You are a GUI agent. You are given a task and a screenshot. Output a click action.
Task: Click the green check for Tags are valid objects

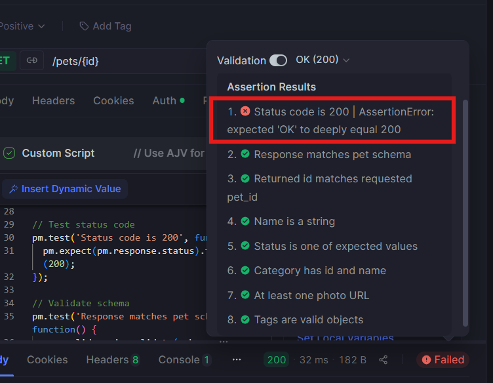click(x=245, y=319)
